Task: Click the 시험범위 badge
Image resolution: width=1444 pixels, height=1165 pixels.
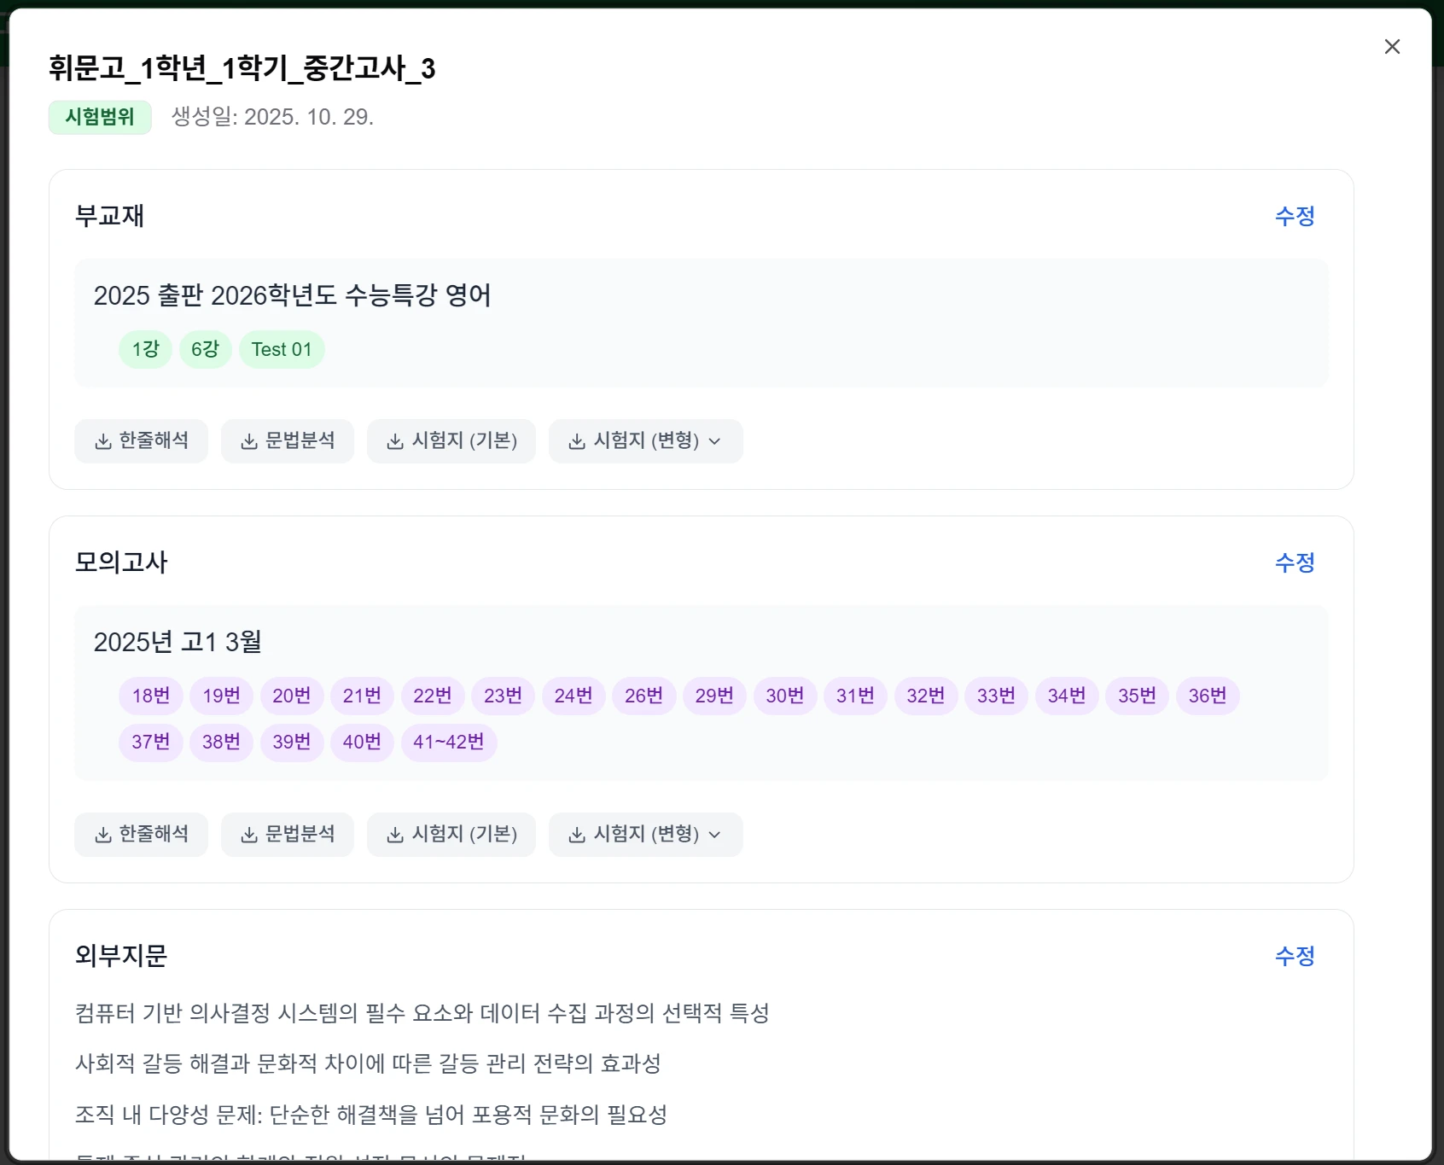Action: point(100,117)
